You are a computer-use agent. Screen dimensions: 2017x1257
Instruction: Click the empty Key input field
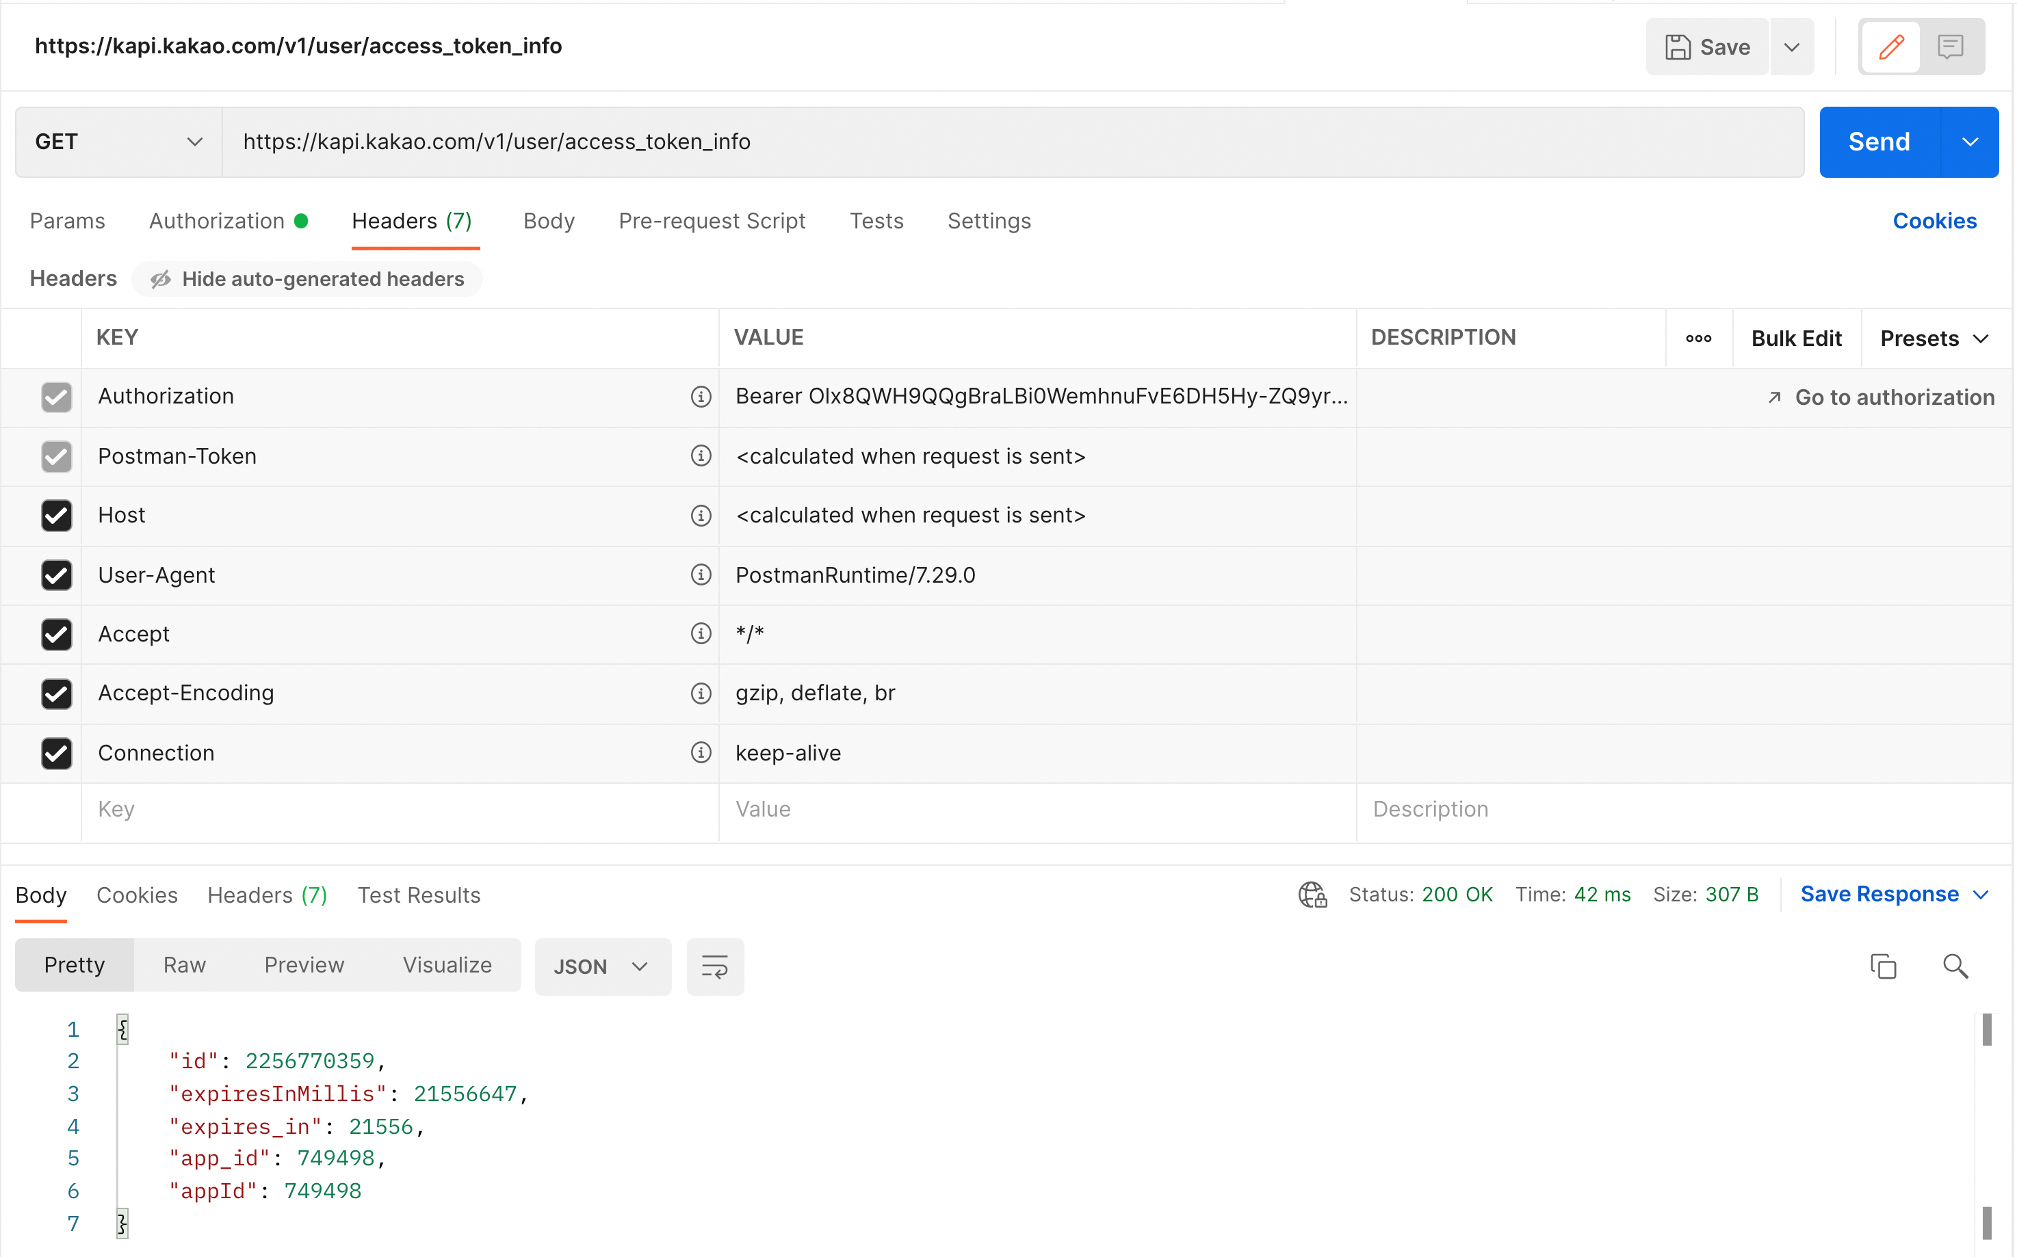click(x=400, y=810)
